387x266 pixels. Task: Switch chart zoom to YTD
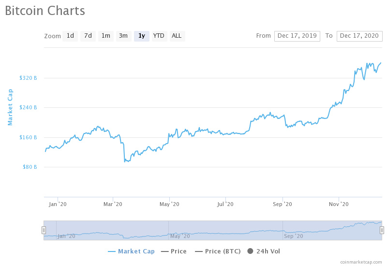point(159,36)
